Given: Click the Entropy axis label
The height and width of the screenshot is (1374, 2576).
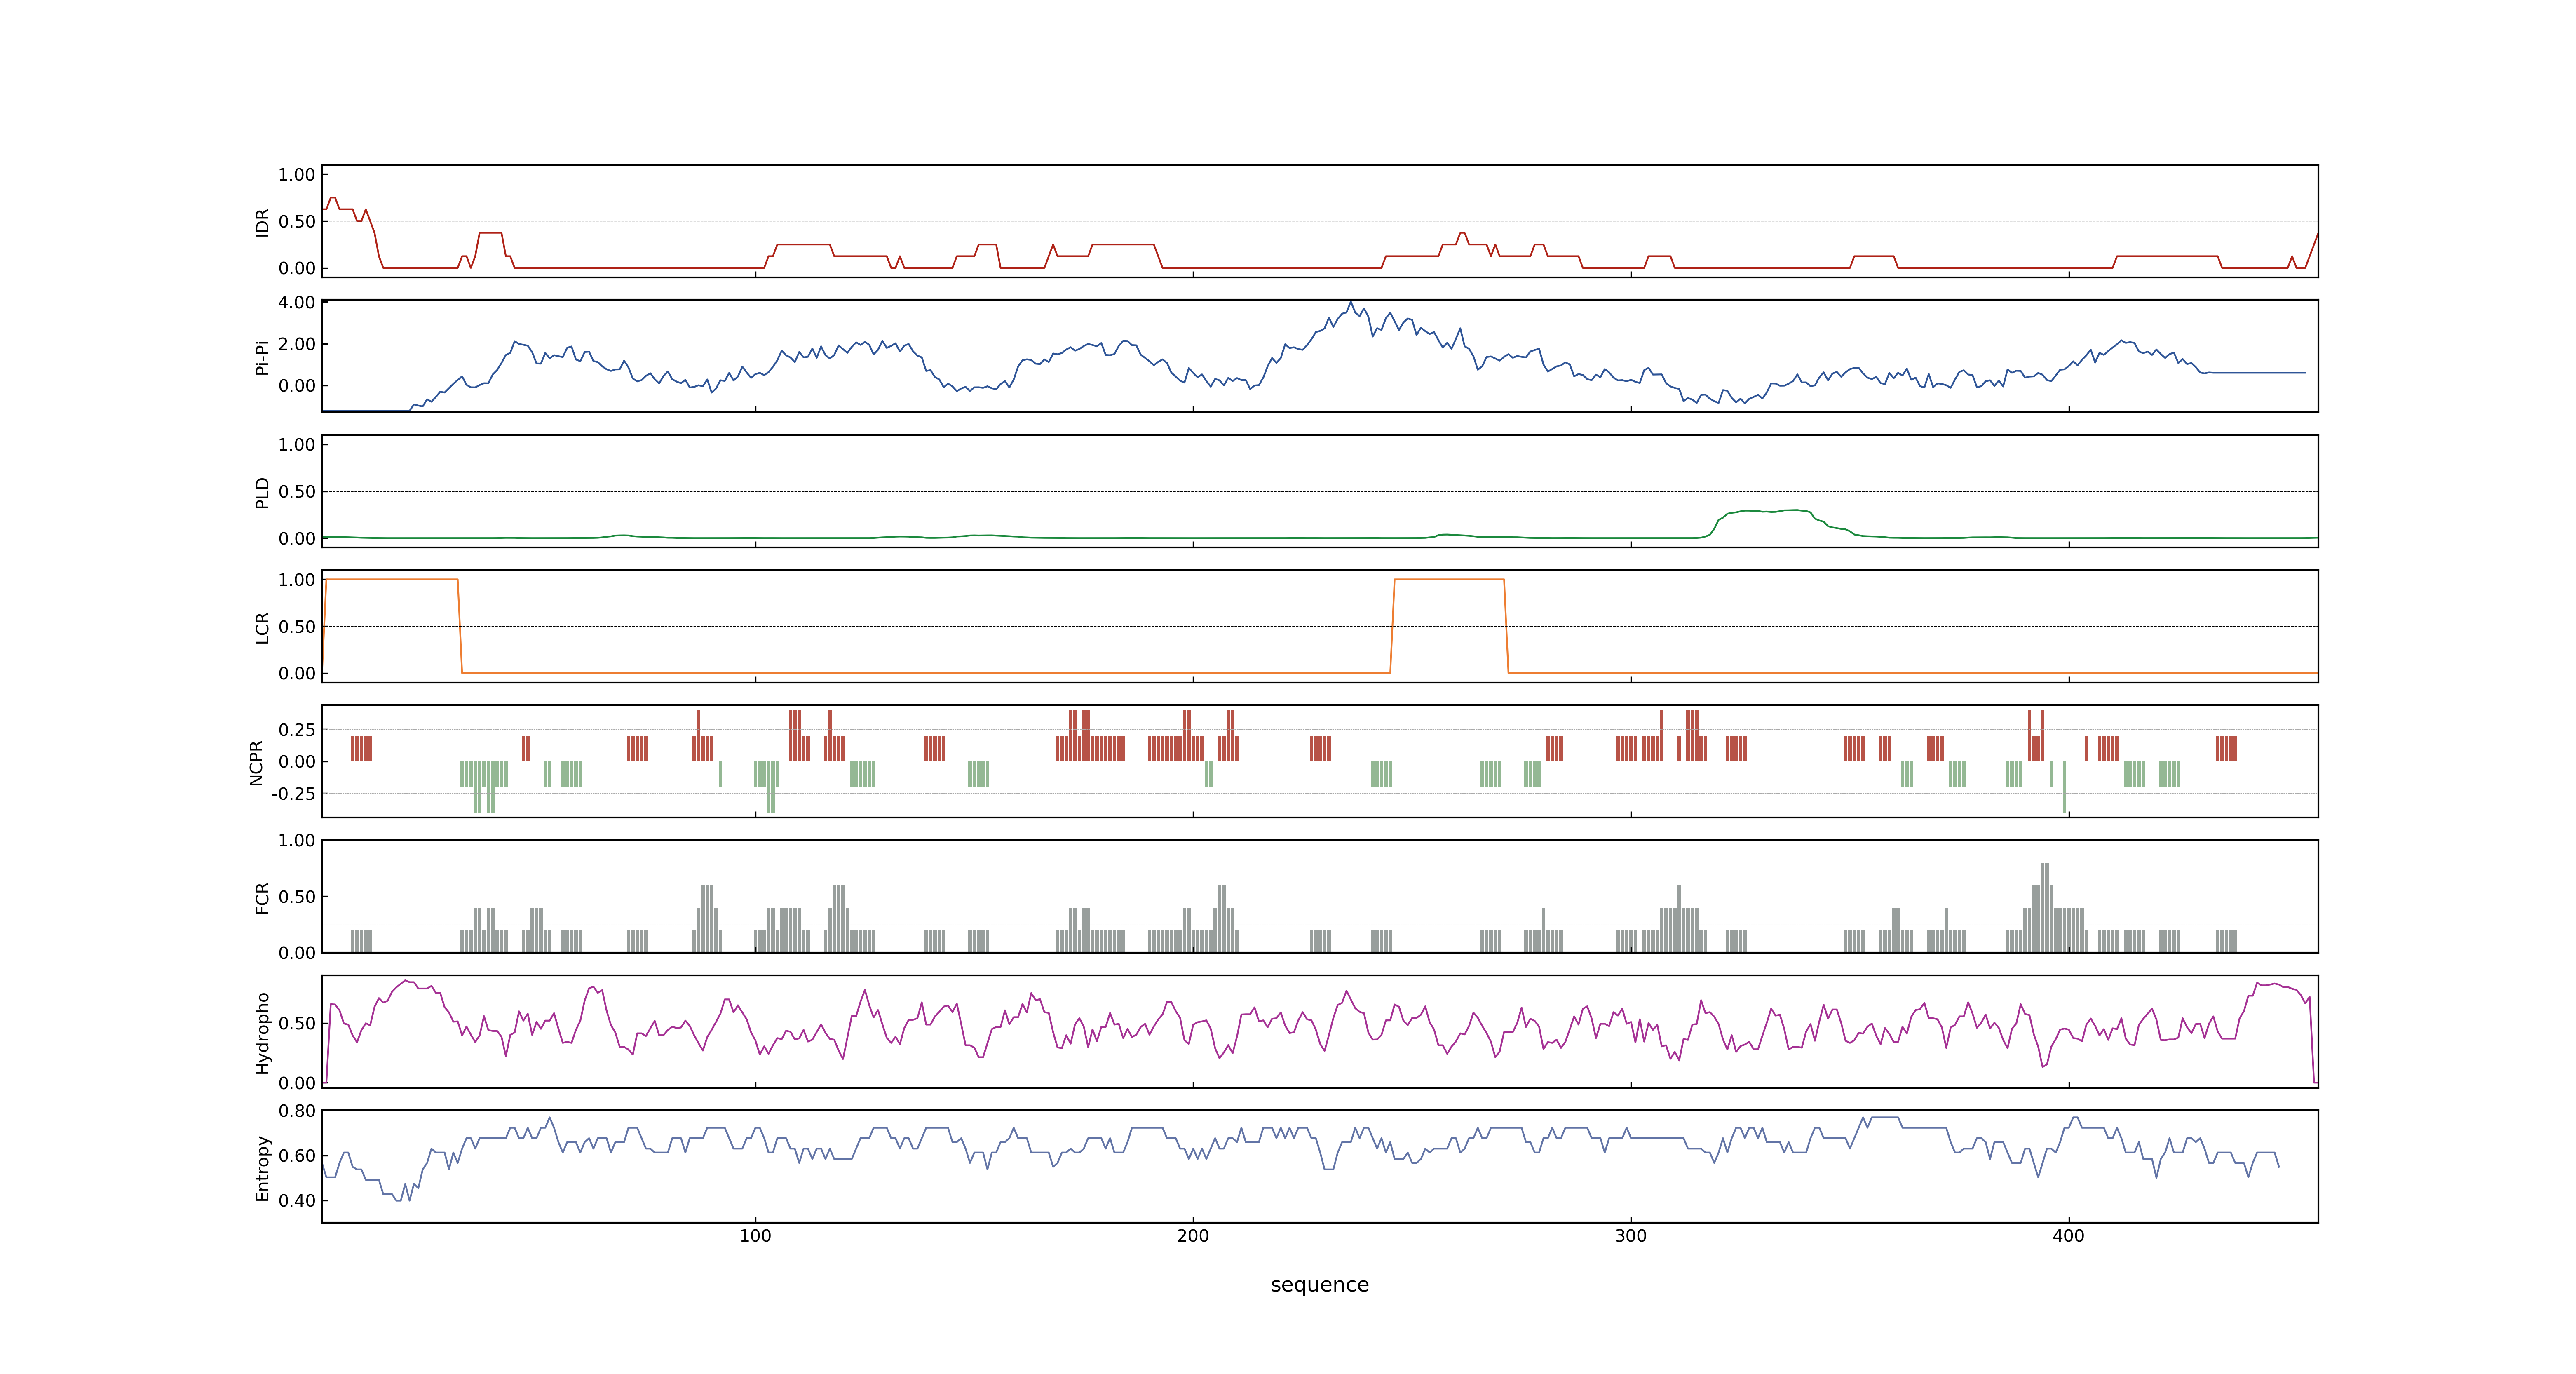Looking at the screenshot, I should 262,1167.
